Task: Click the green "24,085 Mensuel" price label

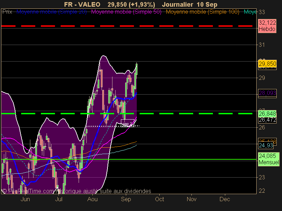Action: 269,159
